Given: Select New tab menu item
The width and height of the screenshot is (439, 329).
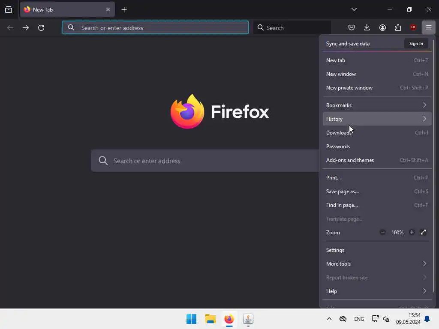Looking at the screenshot, I should pos(377,60).
